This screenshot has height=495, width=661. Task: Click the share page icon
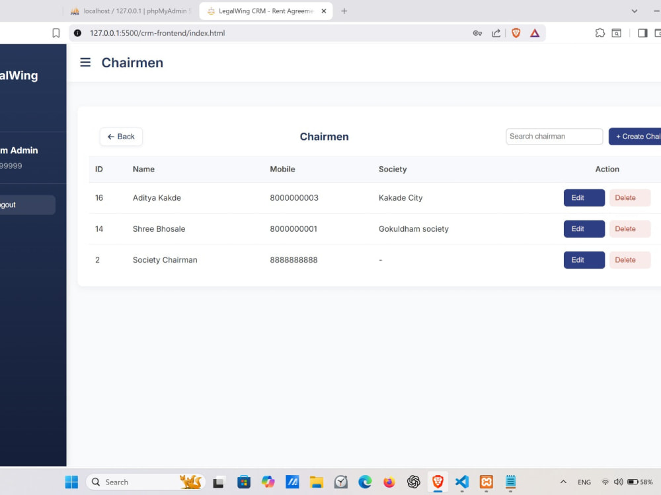point(496,33)
